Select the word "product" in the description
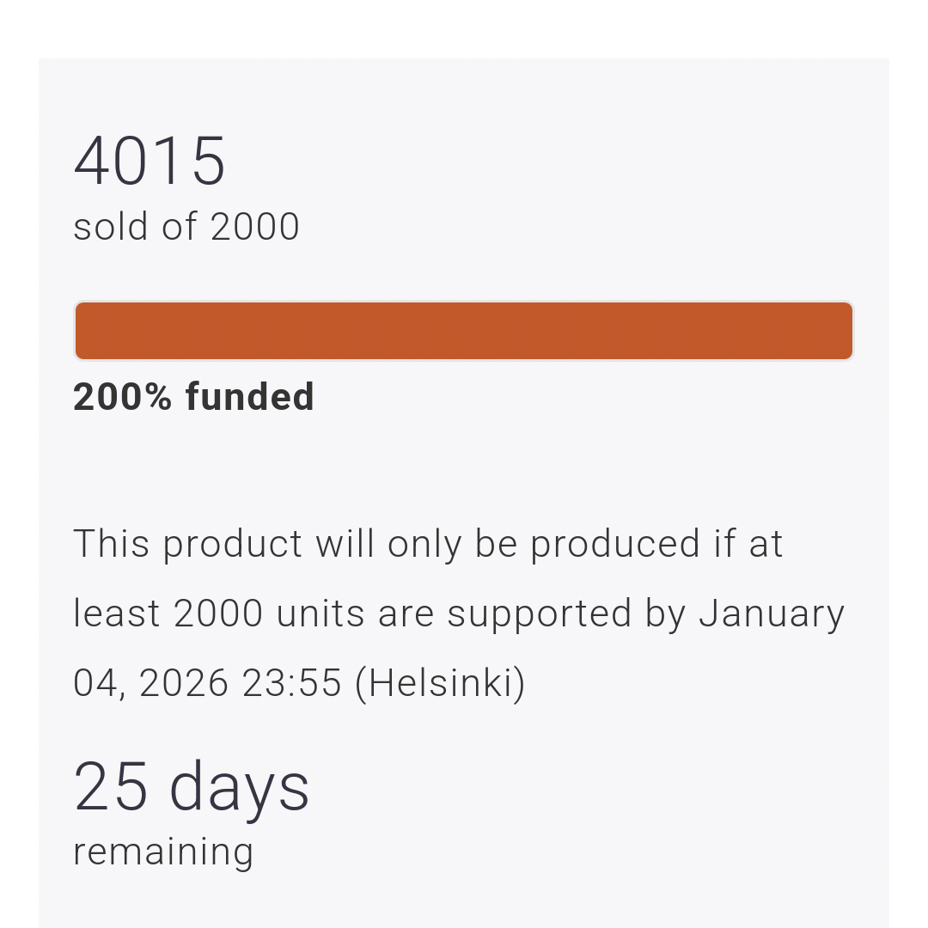 pyautogui.click(x=232, y=546)
